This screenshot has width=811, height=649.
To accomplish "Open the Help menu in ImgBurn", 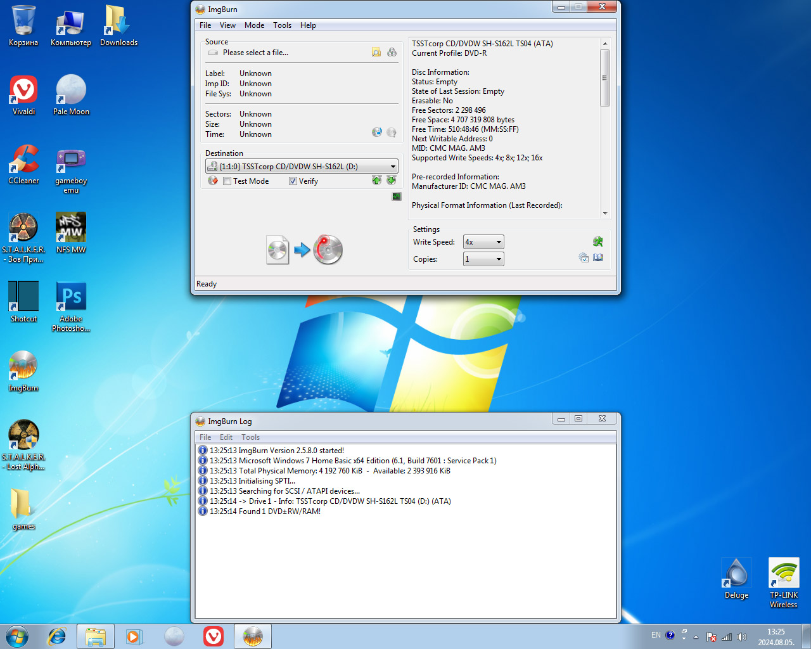I will [x=308, y=25].
